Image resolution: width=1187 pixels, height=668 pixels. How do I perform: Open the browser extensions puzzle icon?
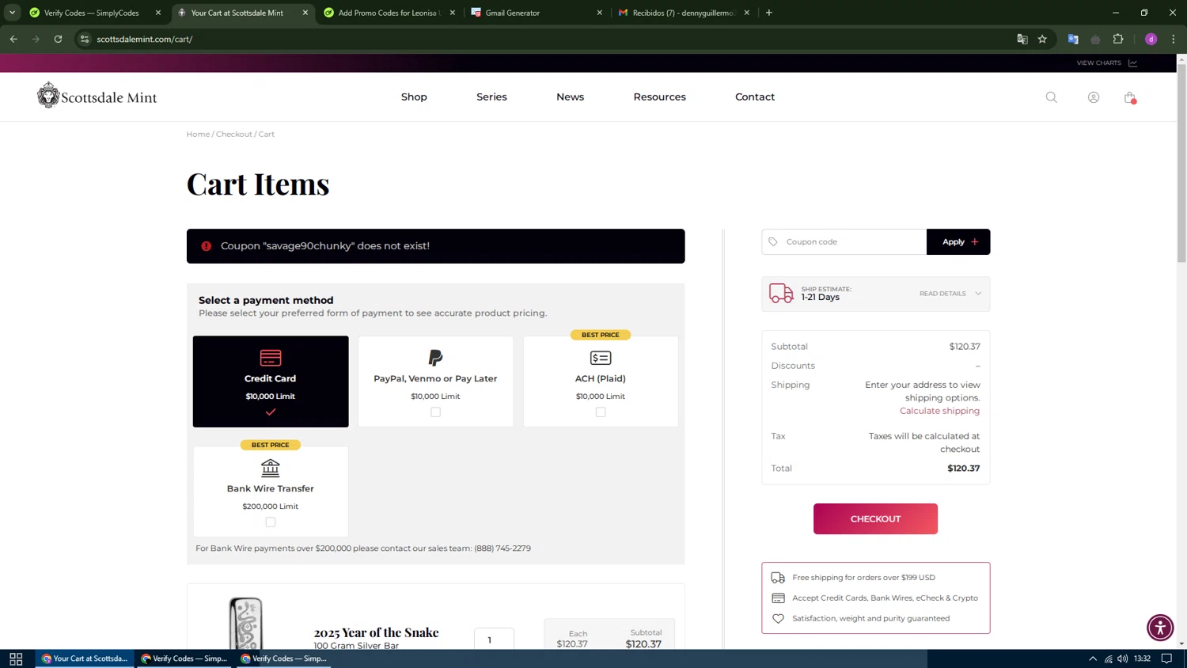point(1117,39)
